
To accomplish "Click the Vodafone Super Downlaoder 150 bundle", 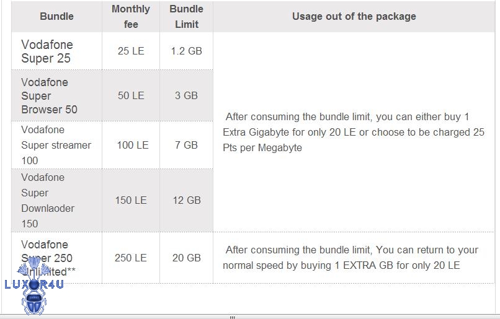I will coord(48,200).
